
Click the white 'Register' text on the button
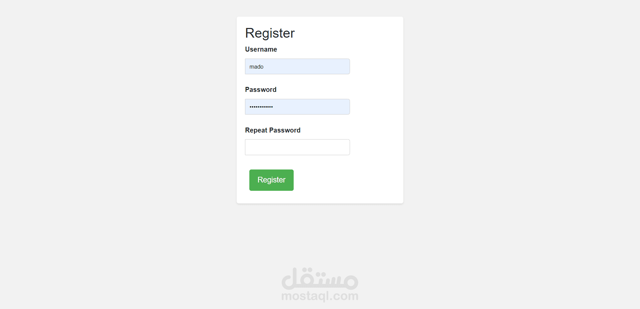271,180
